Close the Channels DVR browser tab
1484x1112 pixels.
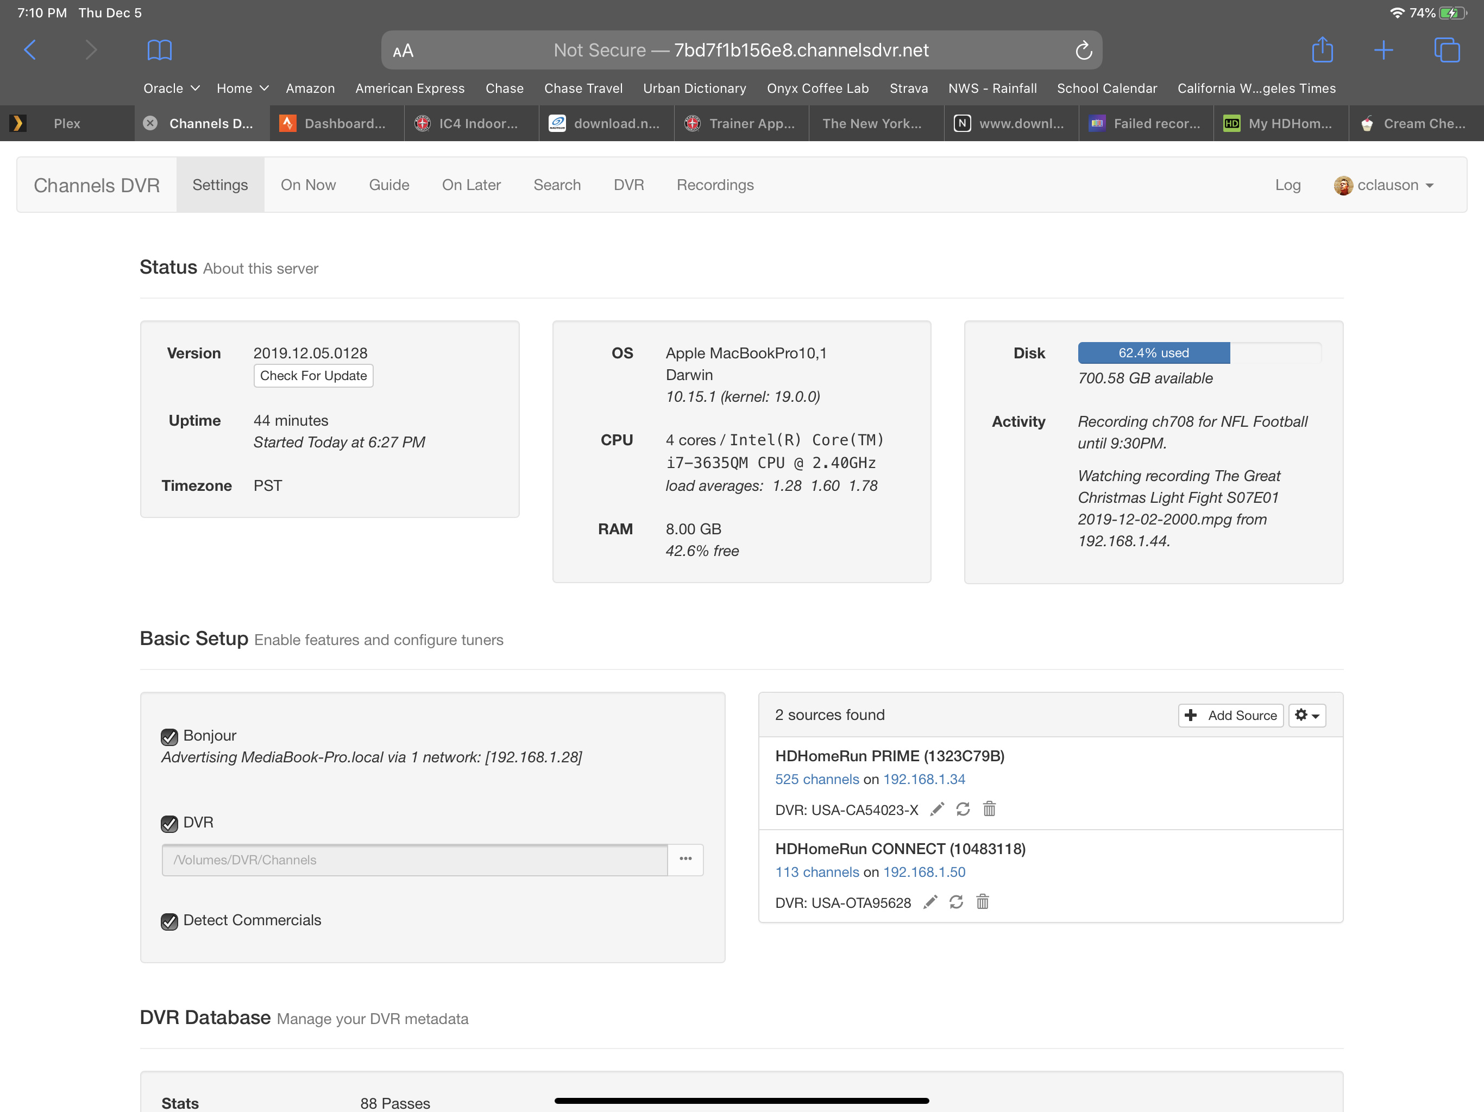[150, 123]
